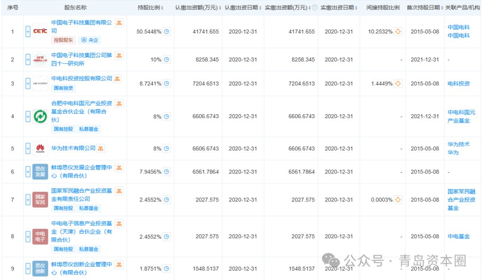Open the indirect holding icon next to 0.0003%
Image resolution: width=482 pixels, height=280 pixels.
point(398,200)
